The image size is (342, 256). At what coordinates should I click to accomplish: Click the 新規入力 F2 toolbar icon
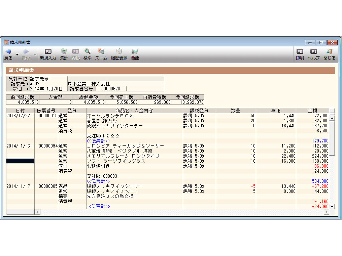click(x=48, y=52)
